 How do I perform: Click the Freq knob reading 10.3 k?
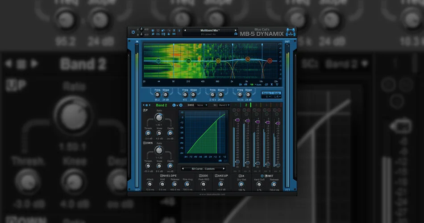pos(240,95)
